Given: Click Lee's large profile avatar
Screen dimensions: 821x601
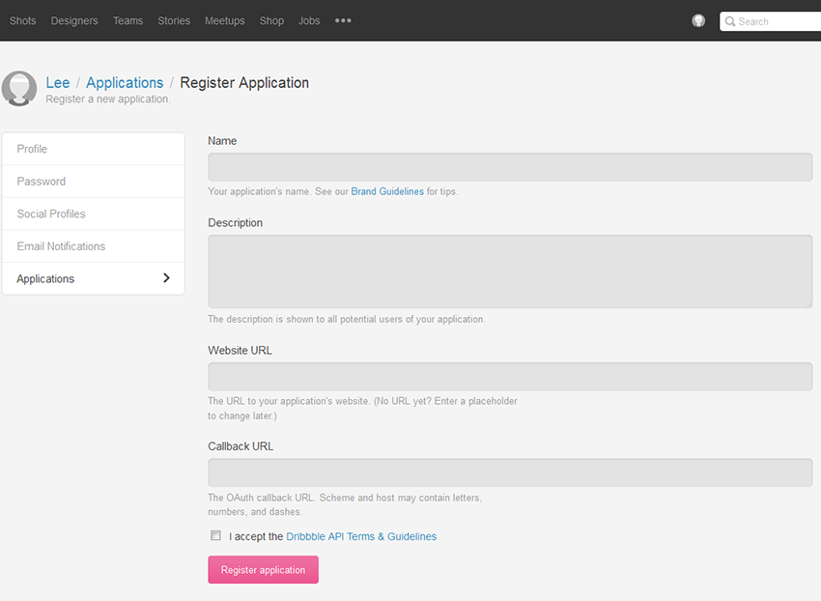Looking at the screenshot, I should point(19,89).
